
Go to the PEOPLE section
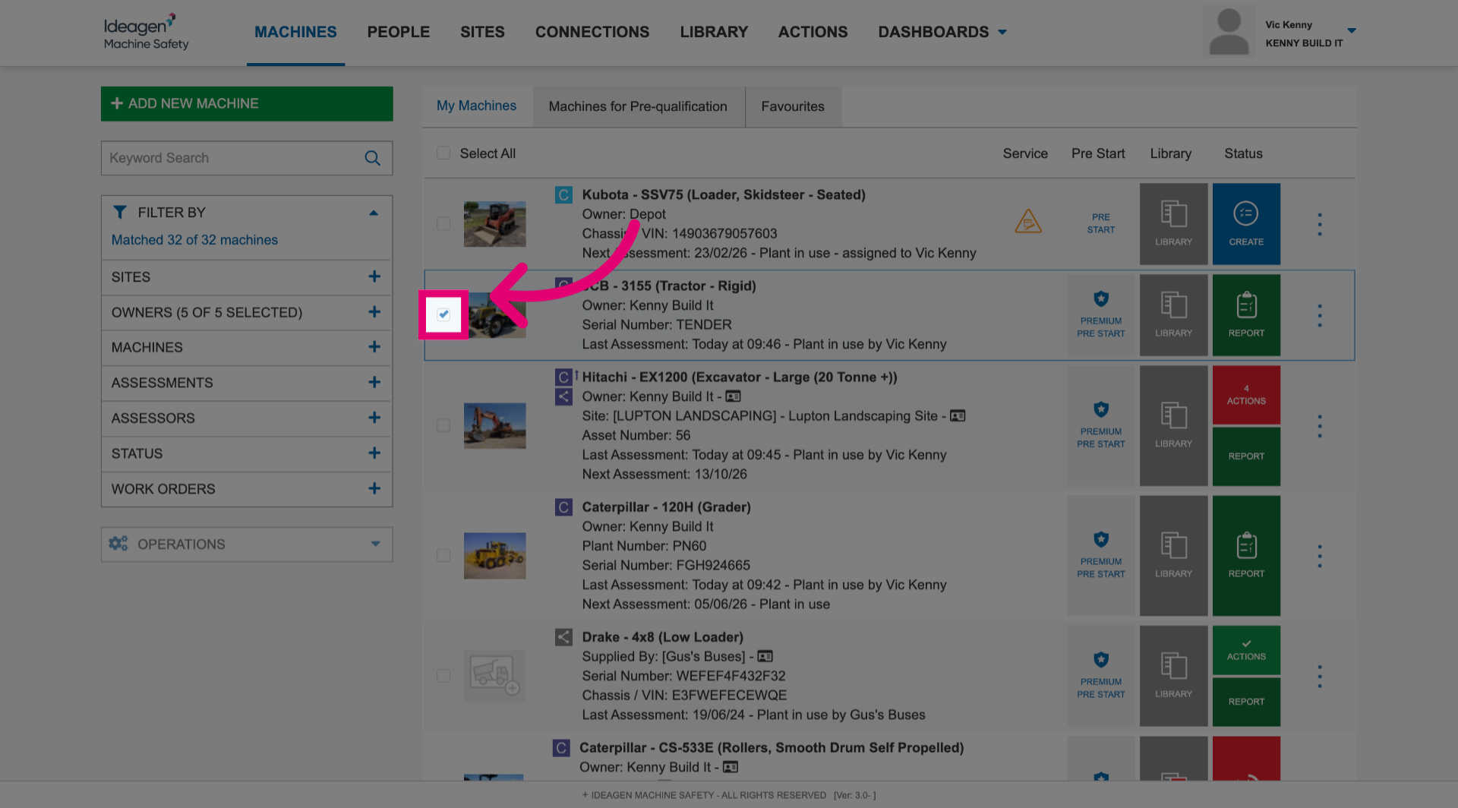coord(399,32)
